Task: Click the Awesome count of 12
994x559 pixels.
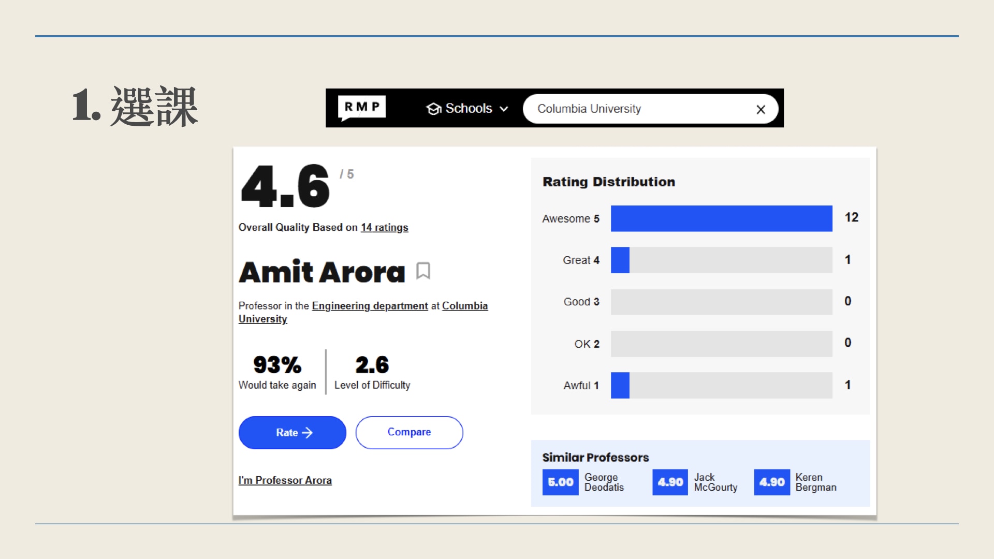Action: [x=851, y=217]
